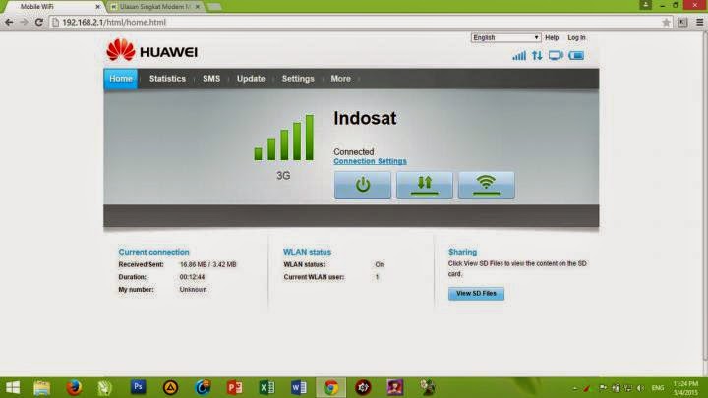Reload the page with refresh icon

(x=39, y=22)
